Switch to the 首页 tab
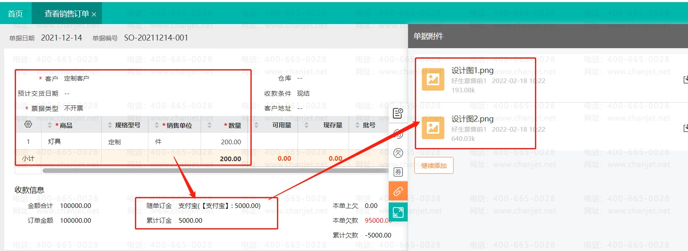 [x=16, y=13]
